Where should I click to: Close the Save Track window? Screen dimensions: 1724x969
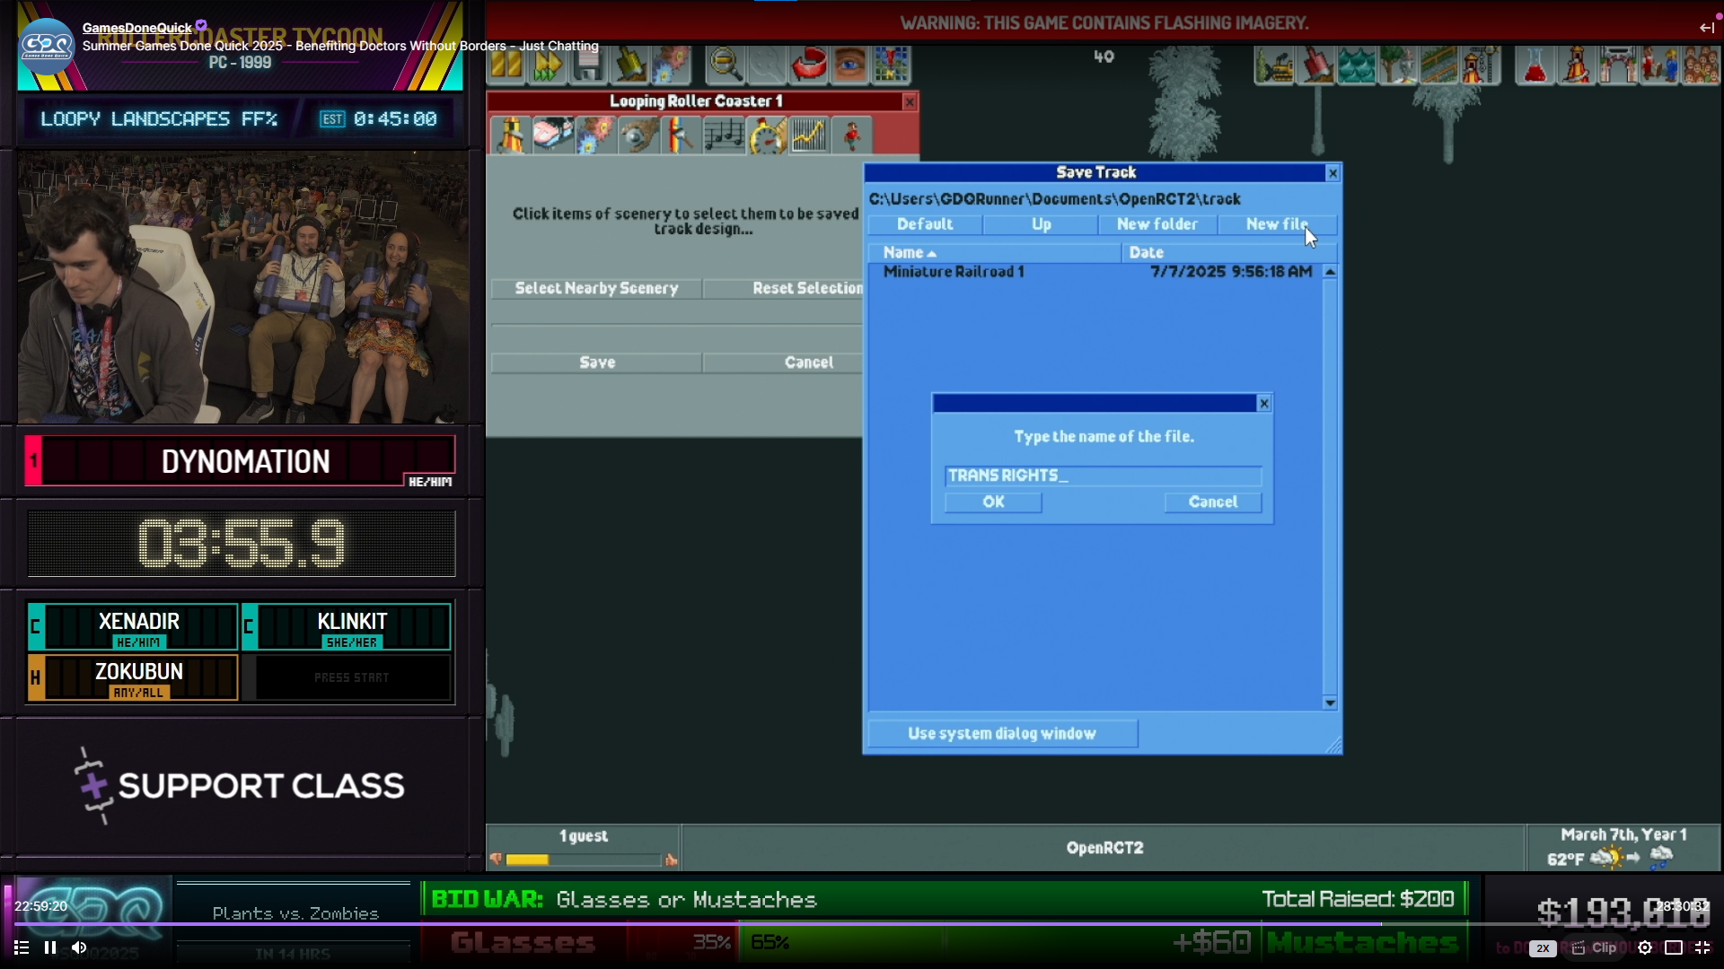[1333, 173]
